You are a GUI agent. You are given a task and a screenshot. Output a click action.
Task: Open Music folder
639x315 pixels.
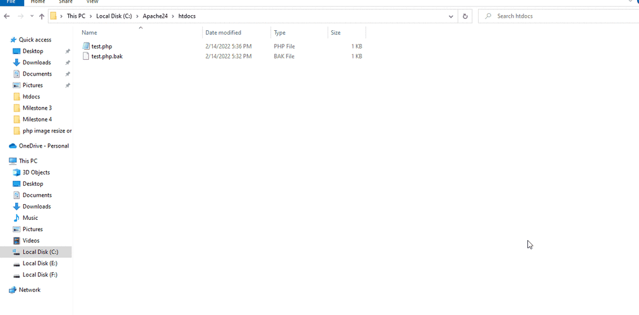point(30,218)
